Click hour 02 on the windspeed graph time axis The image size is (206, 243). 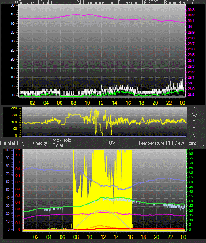[32, 103]
